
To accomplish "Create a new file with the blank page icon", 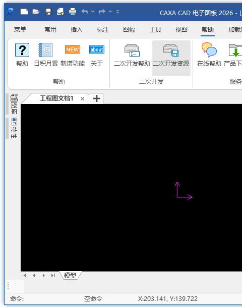I will coord(24,12).
